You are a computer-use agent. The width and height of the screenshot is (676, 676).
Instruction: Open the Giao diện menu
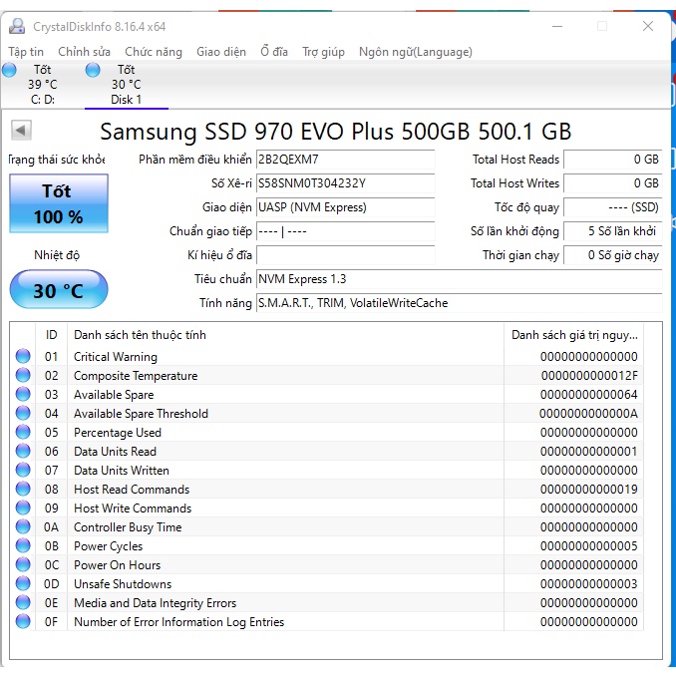[221, 52]
